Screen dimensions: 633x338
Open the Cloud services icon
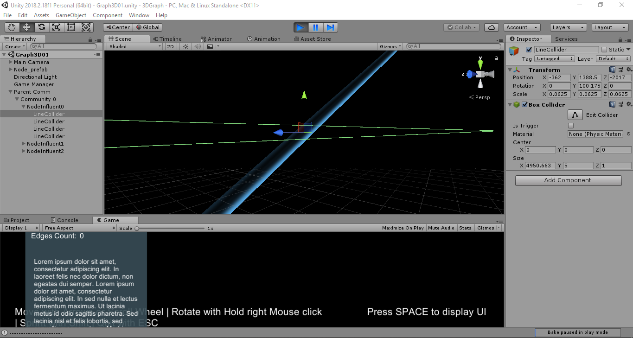[x=492, y=27]
